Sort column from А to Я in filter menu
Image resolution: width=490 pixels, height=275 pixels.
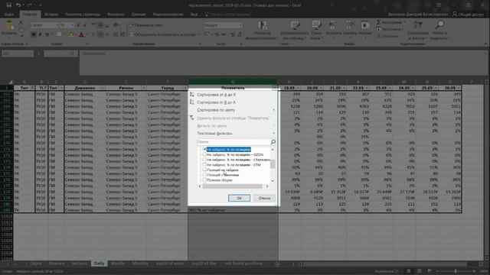click(x=216, y=95)
